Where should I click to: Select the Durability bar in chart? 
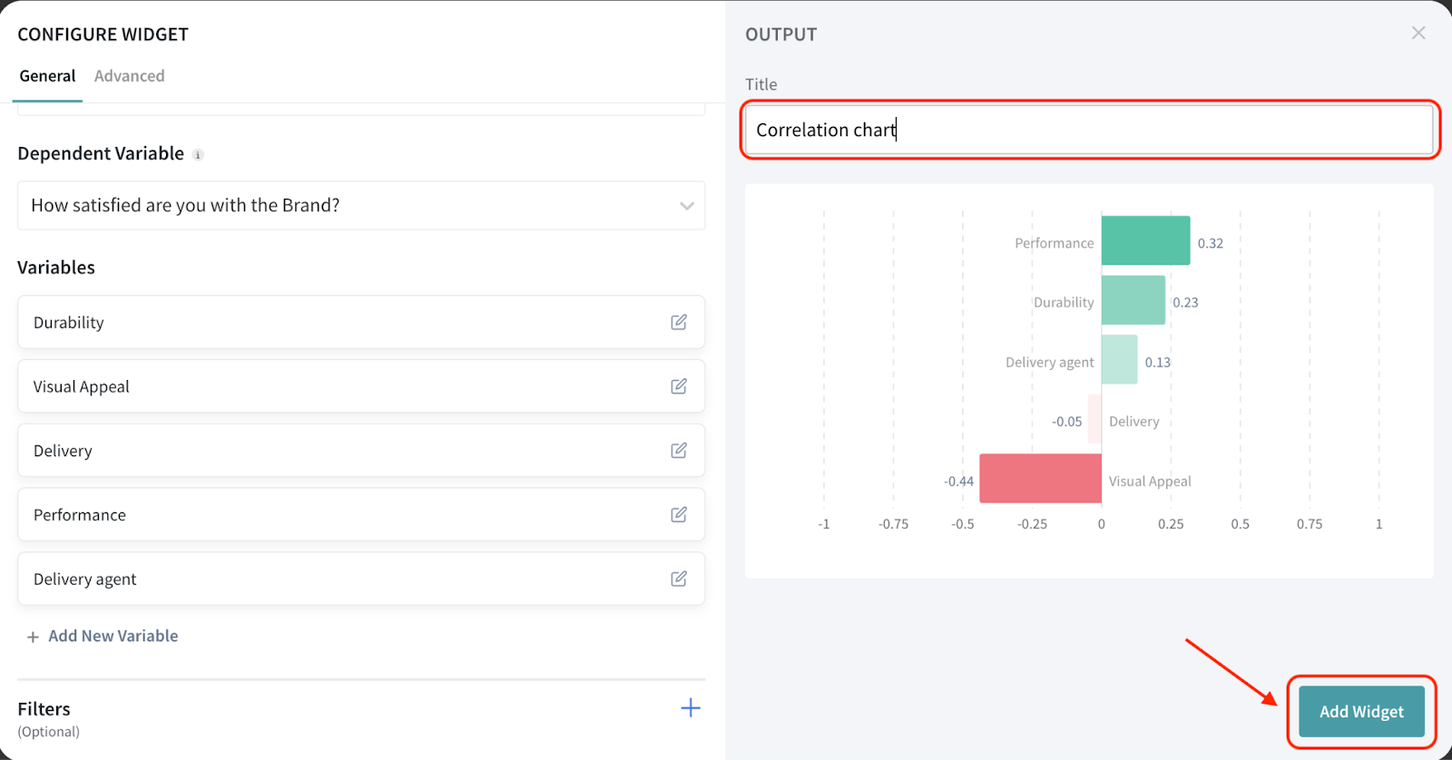click(1133, 300)
